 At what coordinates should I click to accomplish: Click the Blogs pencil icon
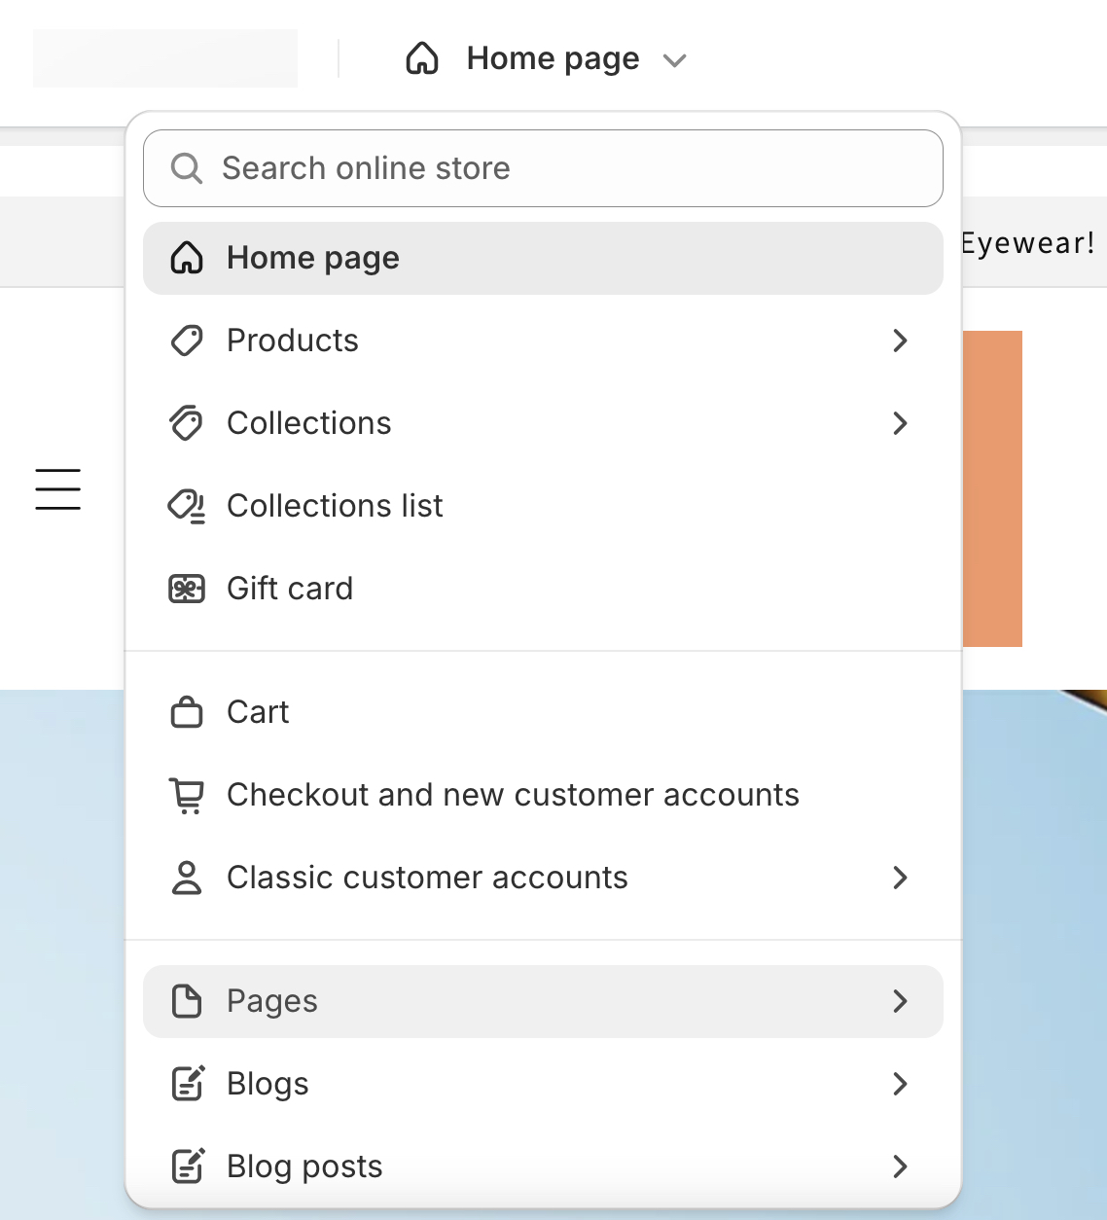click(x=187, y=1084)
